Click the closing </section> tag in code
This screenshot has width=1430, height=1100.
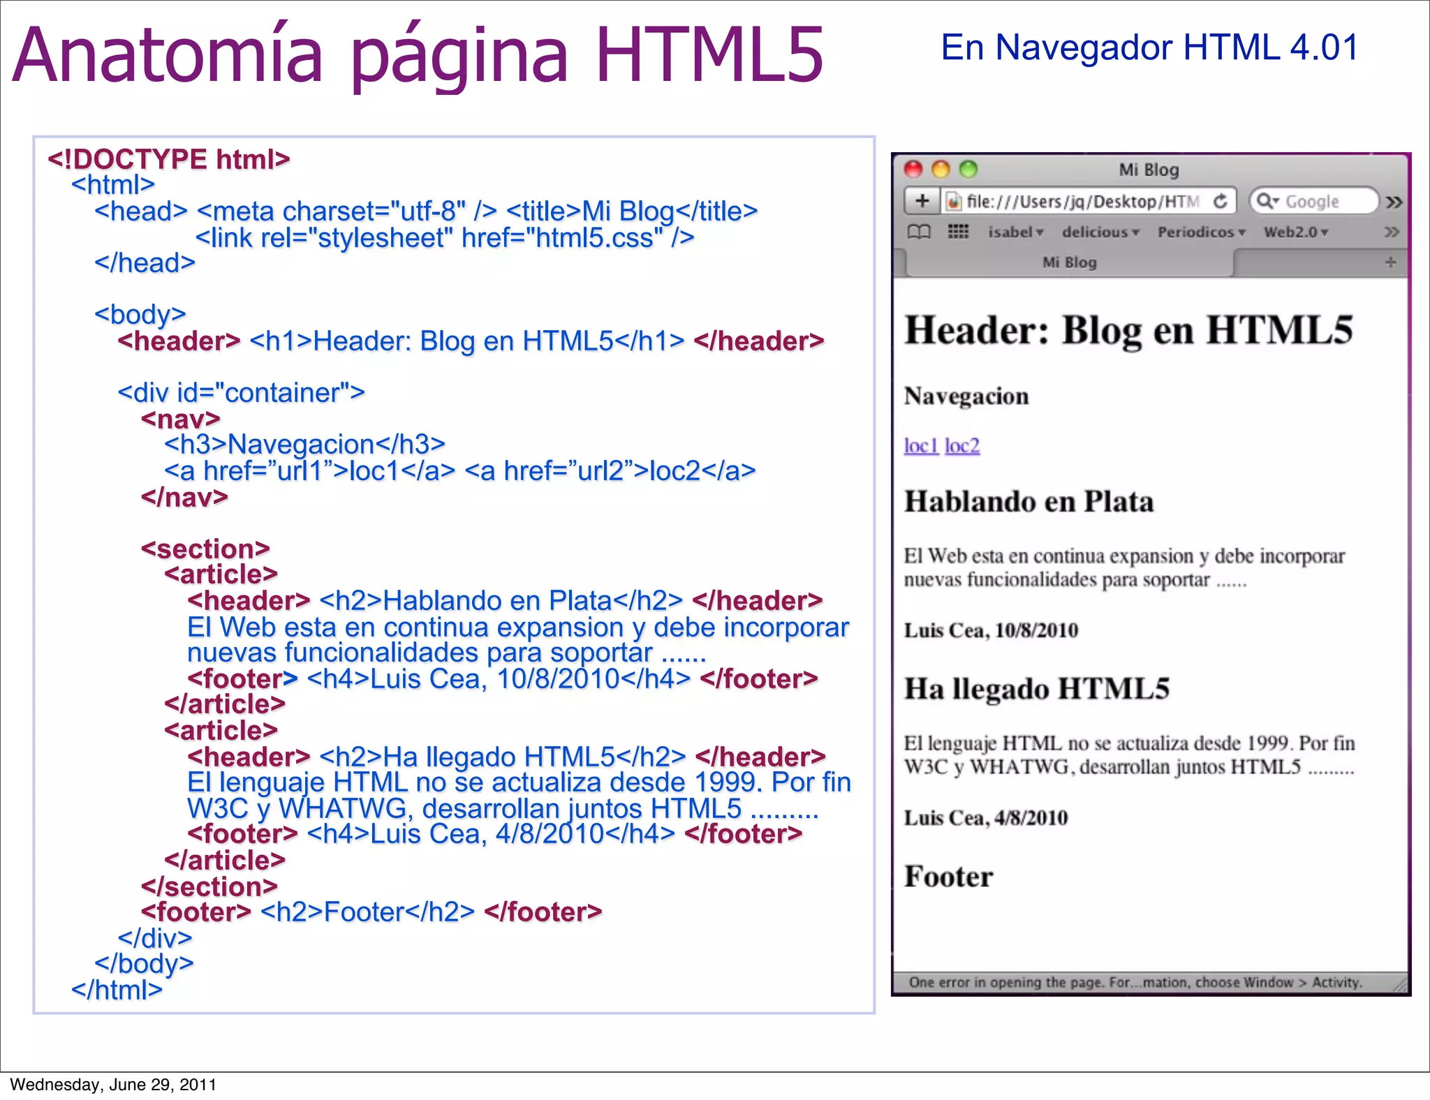click(209, 886)
